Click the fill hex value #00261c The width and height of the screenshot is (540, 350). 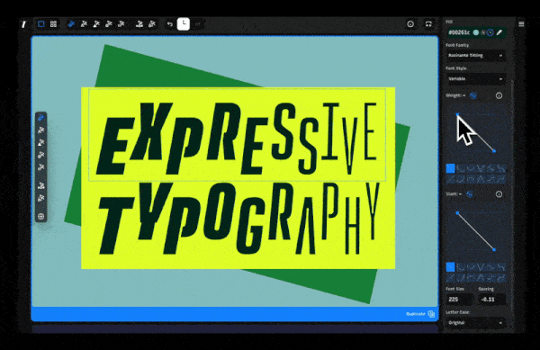pos(459,32)
